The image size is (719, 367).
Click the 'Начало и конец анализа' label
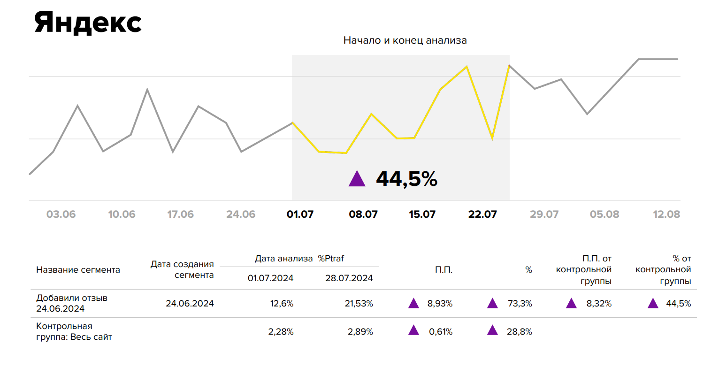(x=405, y=40)
